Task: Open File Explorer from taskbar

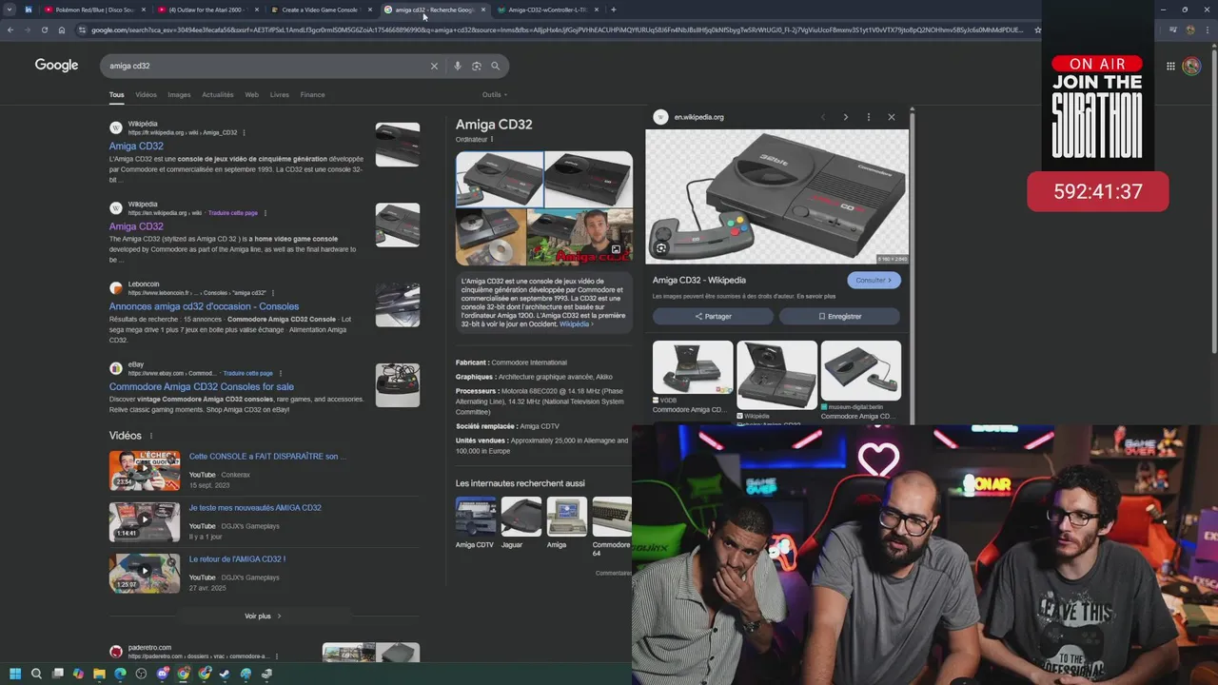Action: pyautogui.click(x=99, y=674)
